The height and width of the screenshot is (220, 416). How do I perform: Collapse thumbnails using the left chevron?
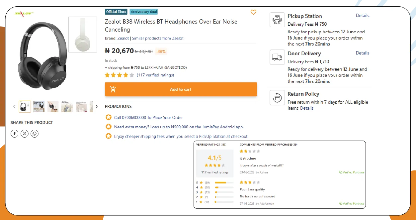pos(14,106)
